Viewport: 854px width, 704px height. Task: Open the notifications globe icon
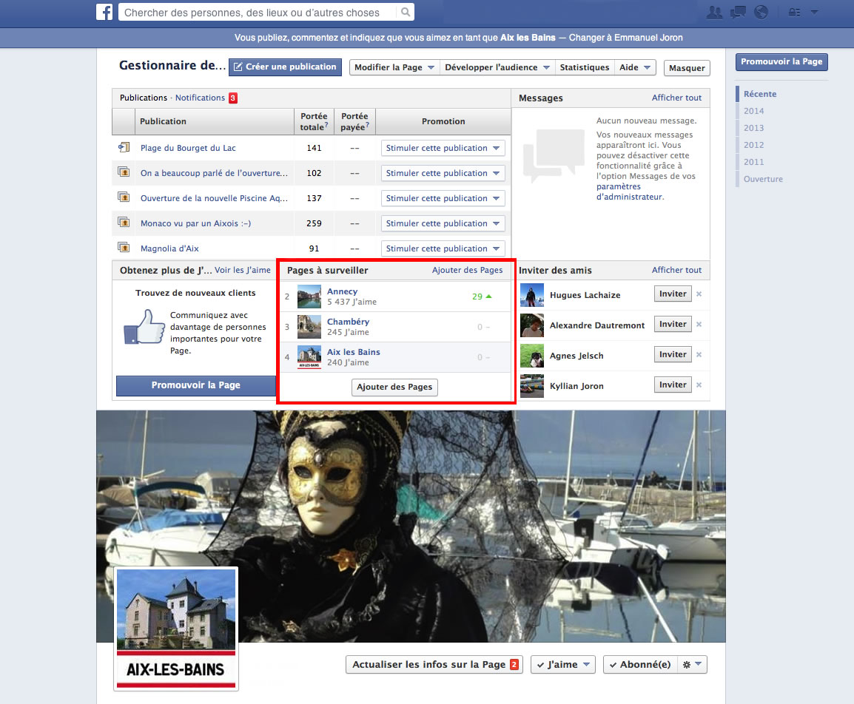(760, 13)
